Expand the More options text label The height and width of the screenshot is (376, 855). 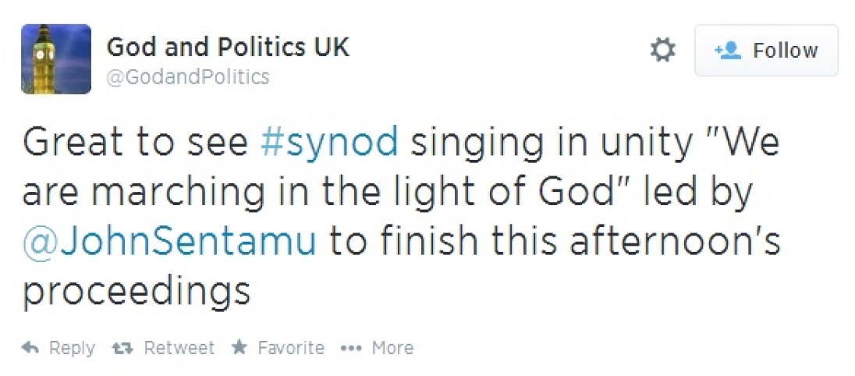392,348
